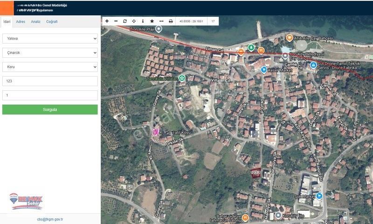Click the magenta highlighted parcel near Fatil Köyü
This screenshot has height=224, width=373.
(156, 132)
